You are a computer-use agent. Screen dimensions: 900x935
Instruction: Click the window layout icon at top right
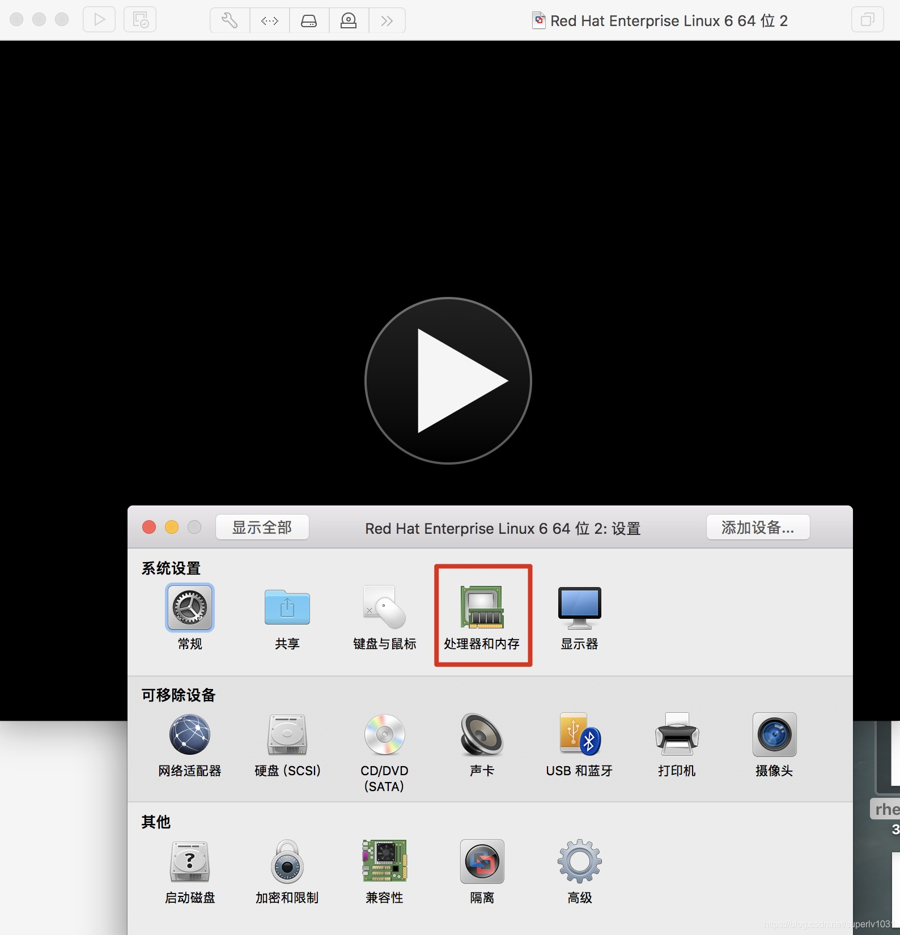point(868,20)
